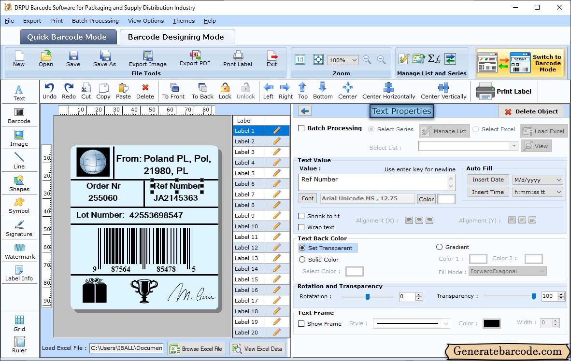The height and width of the screenshot is (361, 571).
Task: Open the Select List dropdown
Action: 514,146
